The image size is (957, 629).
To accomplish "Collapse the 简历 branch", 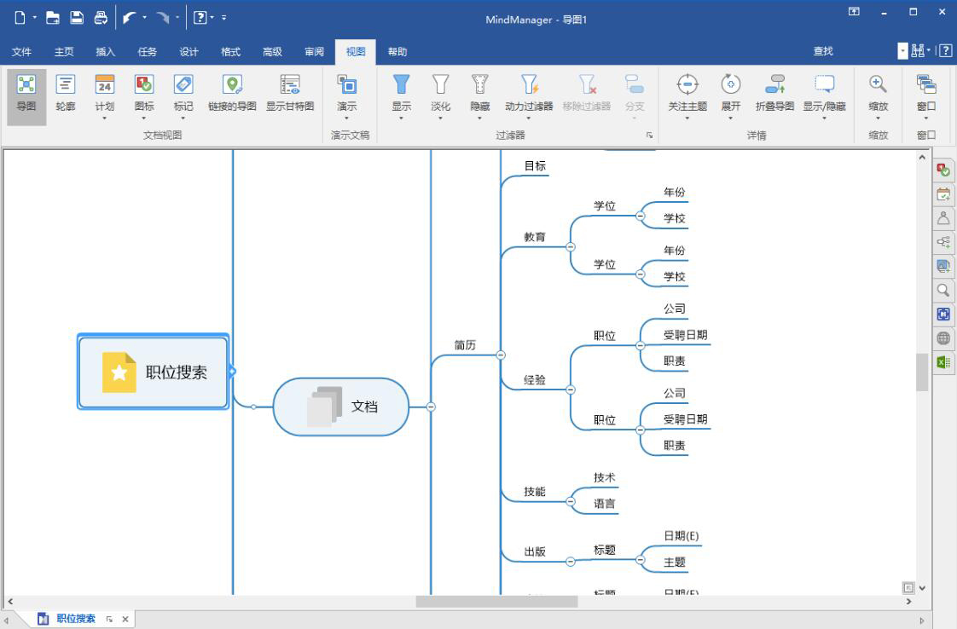I will click(501, 355).
